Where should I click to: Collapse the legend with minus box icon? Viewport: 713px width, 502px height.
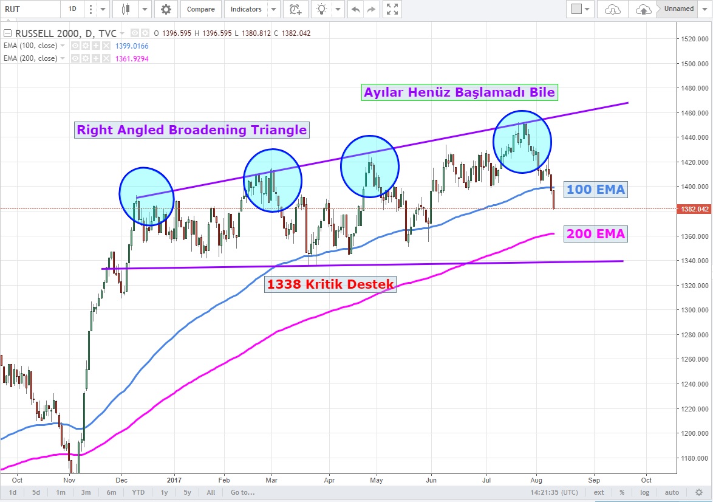tap(7, 33)
